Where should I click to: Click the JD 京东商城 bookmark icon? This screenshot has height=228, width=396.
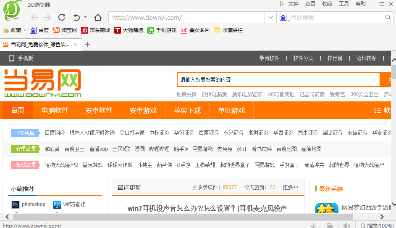click(x=84, y=30)
